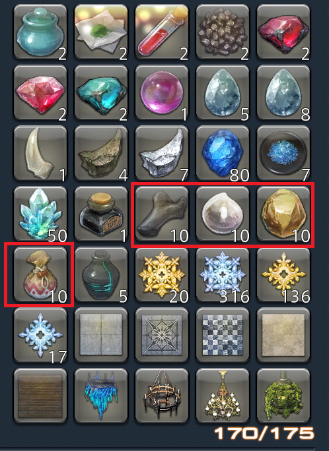Select the checkered floor tile item
The width and height of the screenshot is (329, 451).
[223, 335]
